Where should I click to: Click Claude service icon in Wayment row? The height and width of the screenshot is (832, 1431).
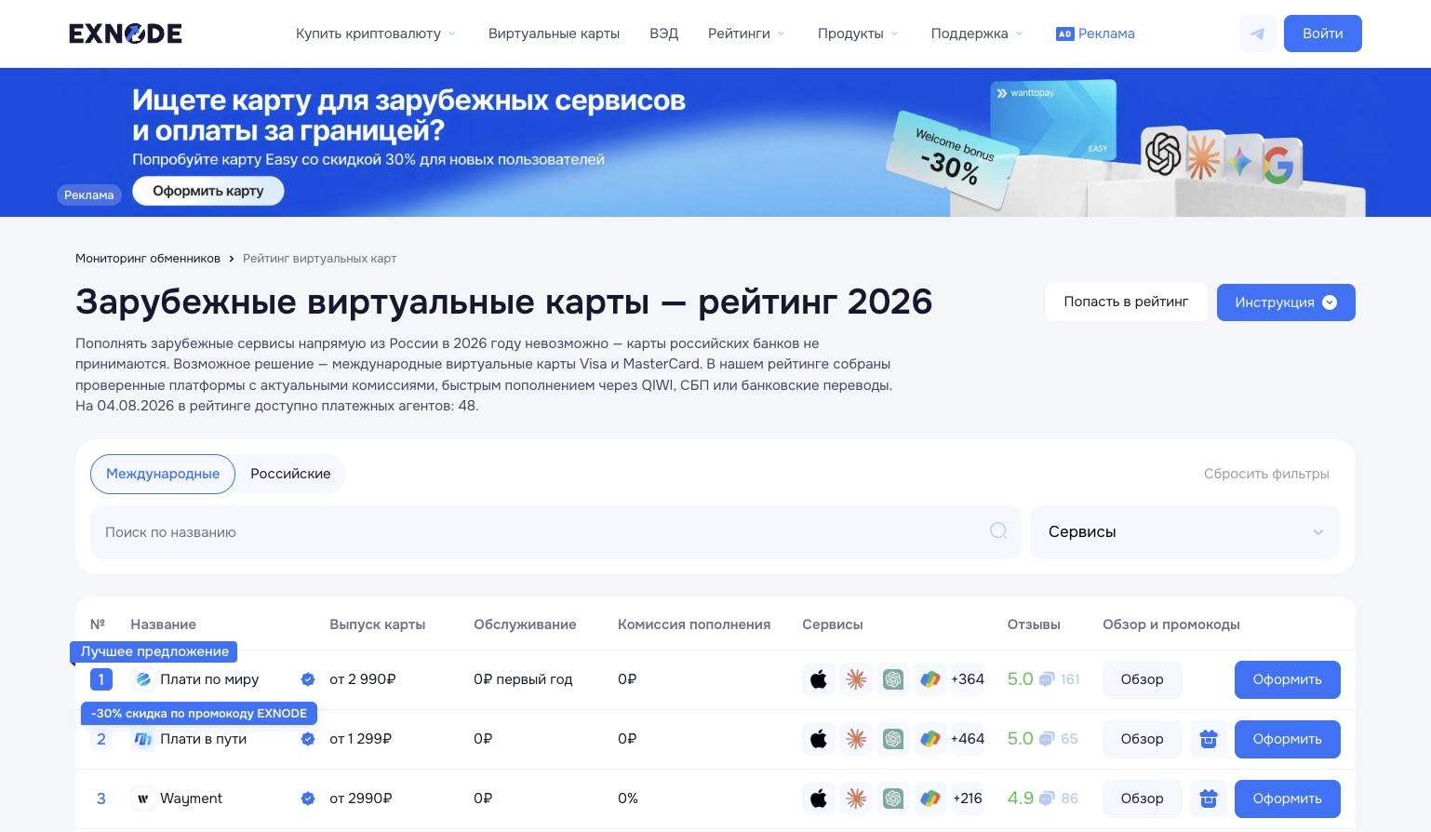click(x=856, y=798)
